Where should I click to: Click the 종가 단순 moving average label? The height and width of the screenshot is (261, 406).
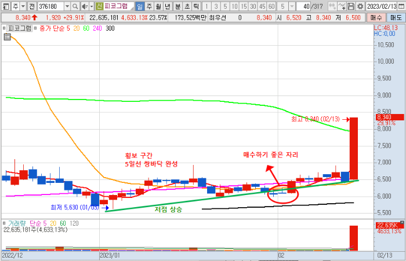pyautogui.click(x=52, y=28)
